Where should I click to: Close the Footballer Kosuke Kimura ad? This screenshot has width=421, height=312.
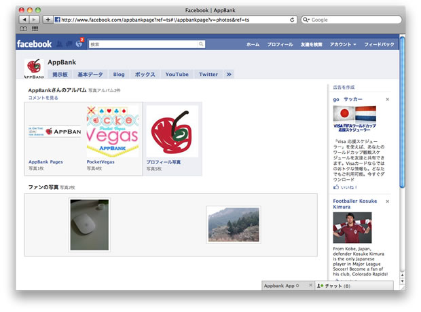387,201
